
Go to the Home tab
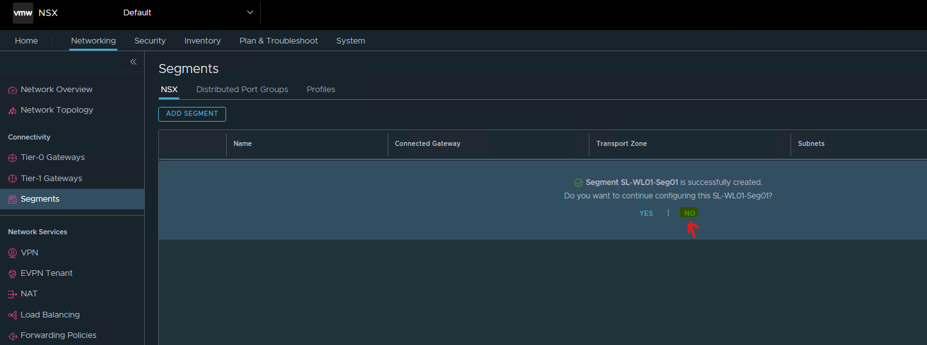point(26,40)
